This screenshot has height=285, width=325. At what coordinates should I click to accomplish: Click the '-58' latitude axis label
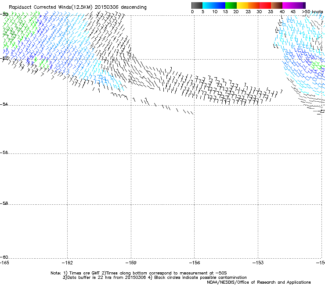[x=4, y=203]
